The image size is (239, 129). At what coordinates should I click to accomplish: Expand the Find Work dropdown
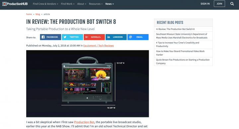click(67, 4)
